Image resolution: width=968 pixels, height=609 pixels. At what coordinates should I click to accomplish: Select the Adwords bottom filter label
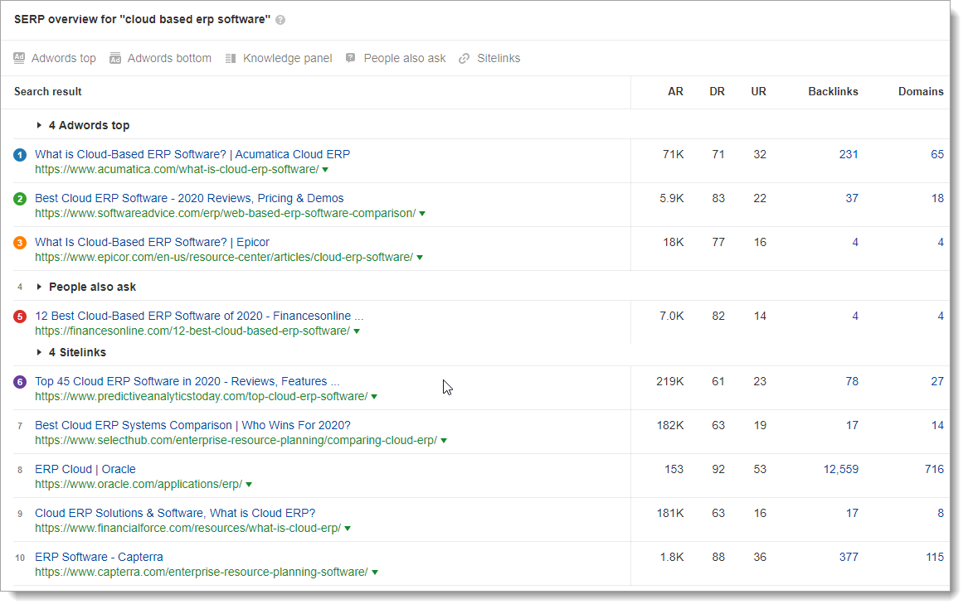(x=169, y=58)
